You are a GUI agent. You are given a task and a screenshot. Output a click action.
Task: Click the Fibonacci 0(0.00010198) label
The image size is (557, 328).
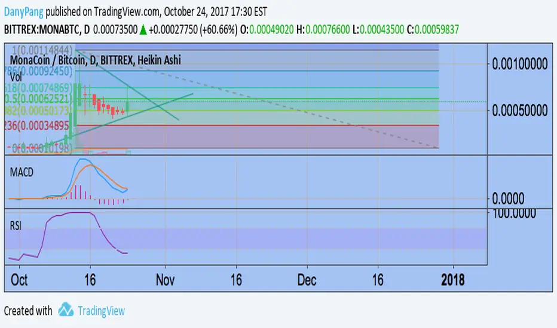point(42,148)
